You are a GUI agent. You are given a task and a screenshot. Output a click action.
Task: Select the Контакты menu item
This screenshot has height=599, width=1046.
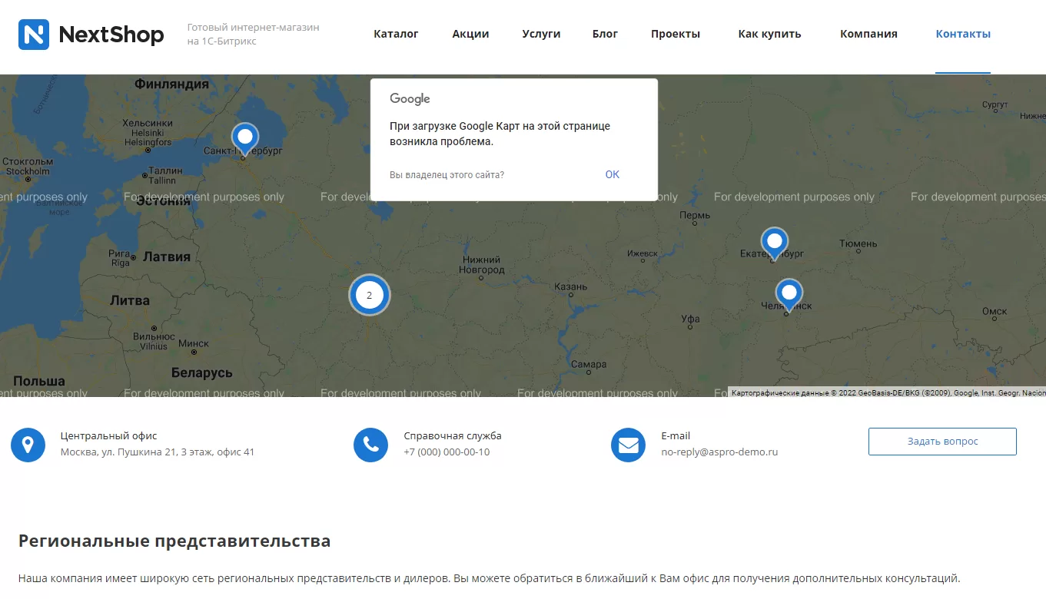pos(963,34)
